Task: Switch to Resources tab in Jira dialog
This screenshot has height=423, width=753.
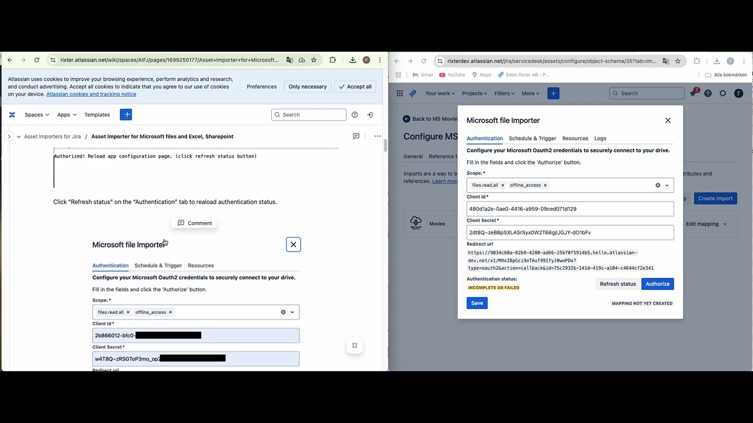Action: tap(575, 139)
